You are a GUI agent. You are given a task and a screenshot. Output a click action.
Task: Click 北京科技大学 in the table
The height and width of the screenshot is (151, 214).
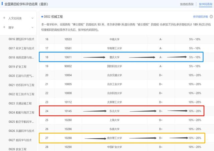pyautogui.click(x=114, y=93)
